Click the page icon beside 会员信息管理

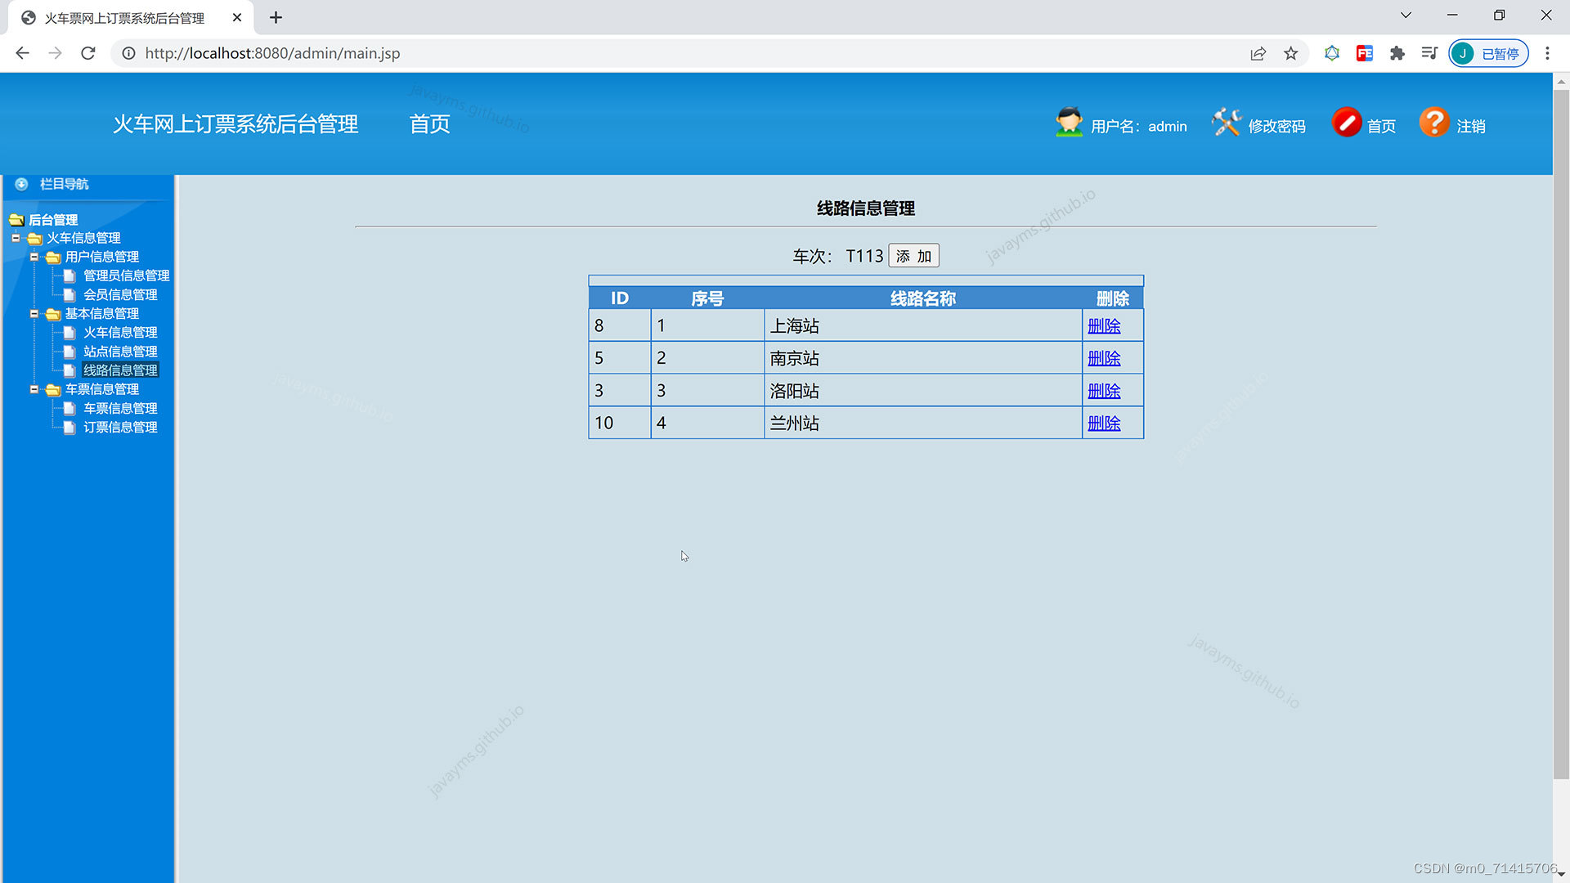(x=70, y=294)
